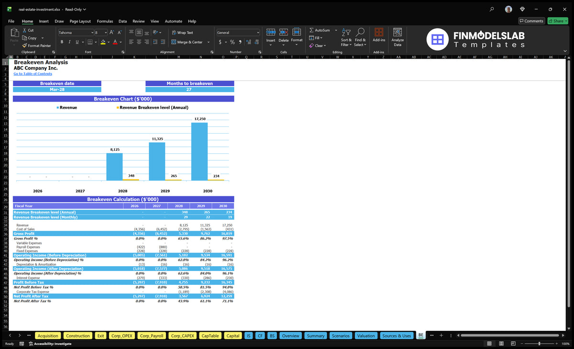Click the Comments button

531,21
